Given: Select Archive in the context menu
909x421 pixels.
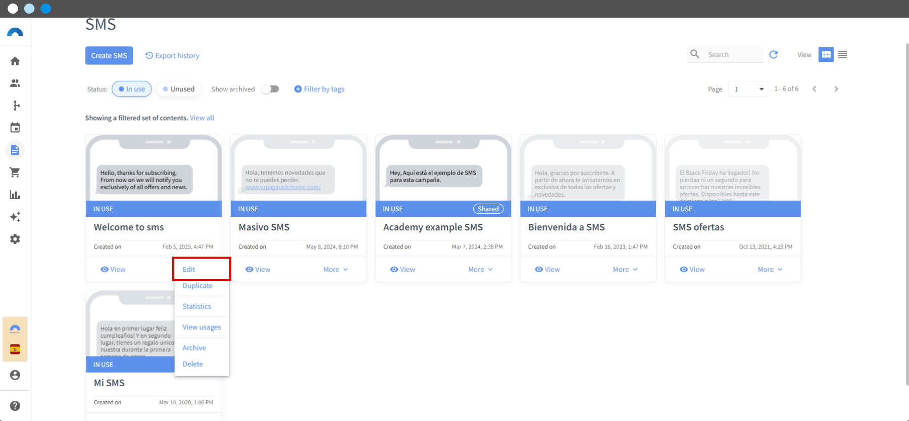Looking at the screenshot, I should [x=194, y=348].
